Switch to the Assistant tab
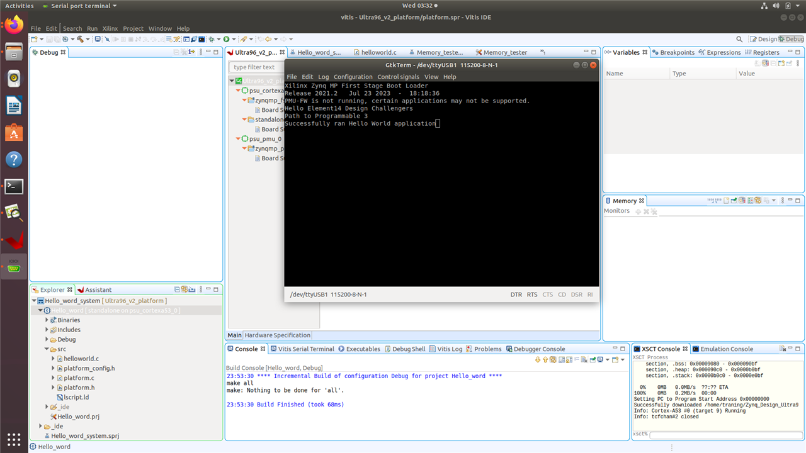 pos(94,289)
